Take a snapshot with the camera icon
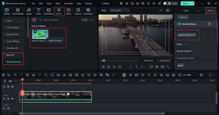This screenshot has height=115, width=219. 157,67
